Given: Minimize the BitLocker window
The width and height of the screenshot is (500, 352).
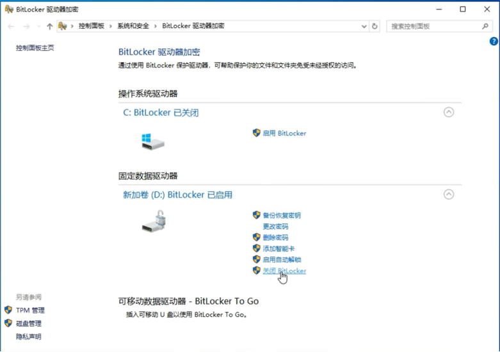Looking at the screenshot, I should (x=439, y=9).
